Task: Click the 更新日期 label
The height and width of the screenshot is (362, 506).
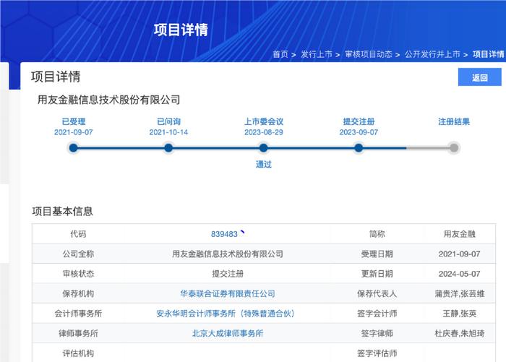Action: point(377,274)
